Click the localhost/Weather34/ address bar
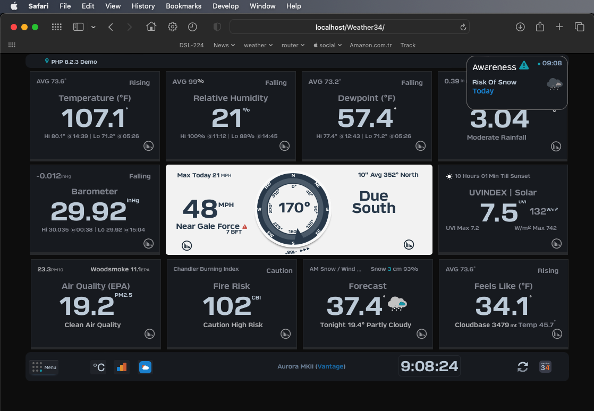Viewport: 594px width, 411px height. click(x=350, y=27)
